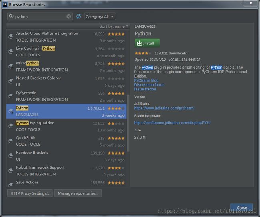Image resolution: width=260 pixels, height=217 pixels.
Task: Select the Save Actions plugin
Action: pyautogui.click(x=66, y=183)
